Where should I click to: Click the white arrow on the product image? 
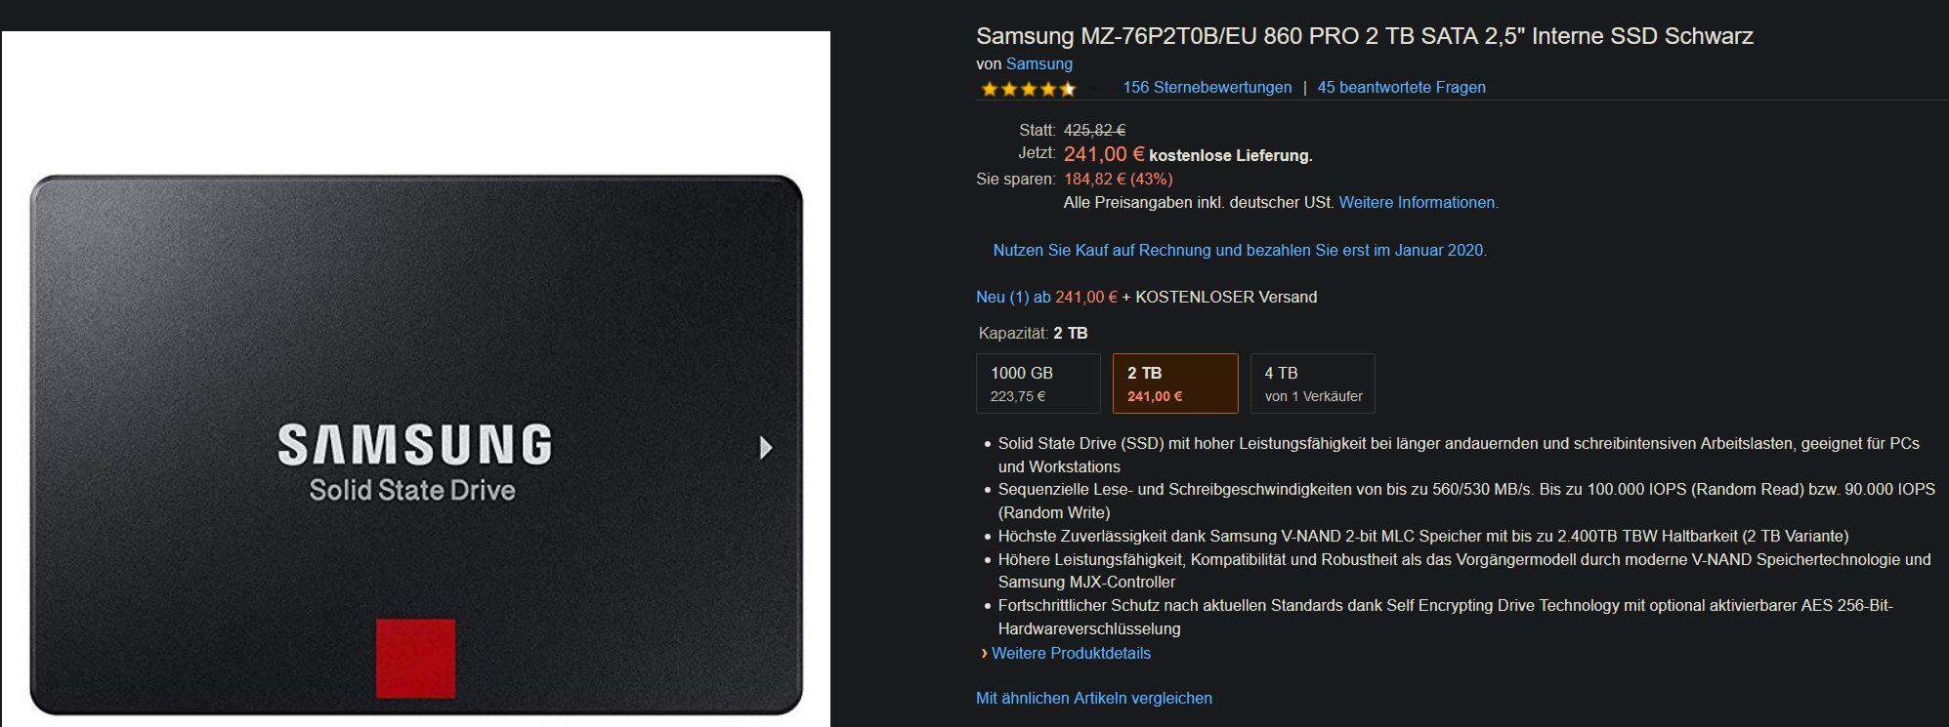pos(766,448)
